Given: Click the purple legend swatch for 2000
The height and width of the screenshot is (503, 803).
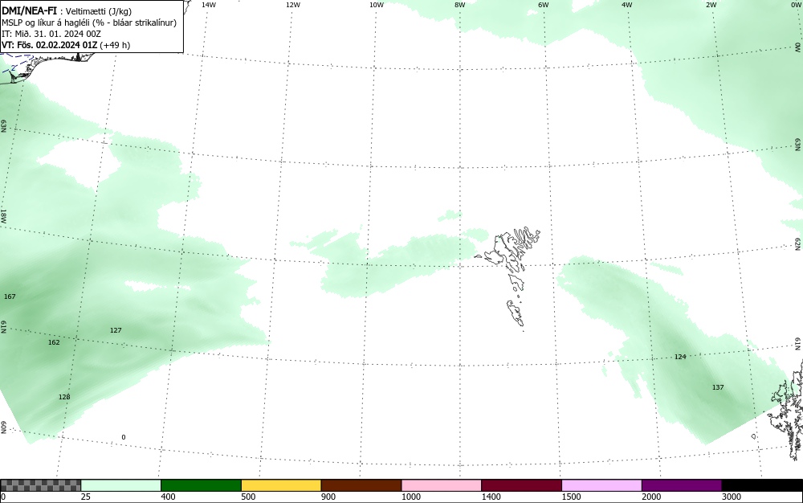Looking at the screenshot, I should click(682, 485).
